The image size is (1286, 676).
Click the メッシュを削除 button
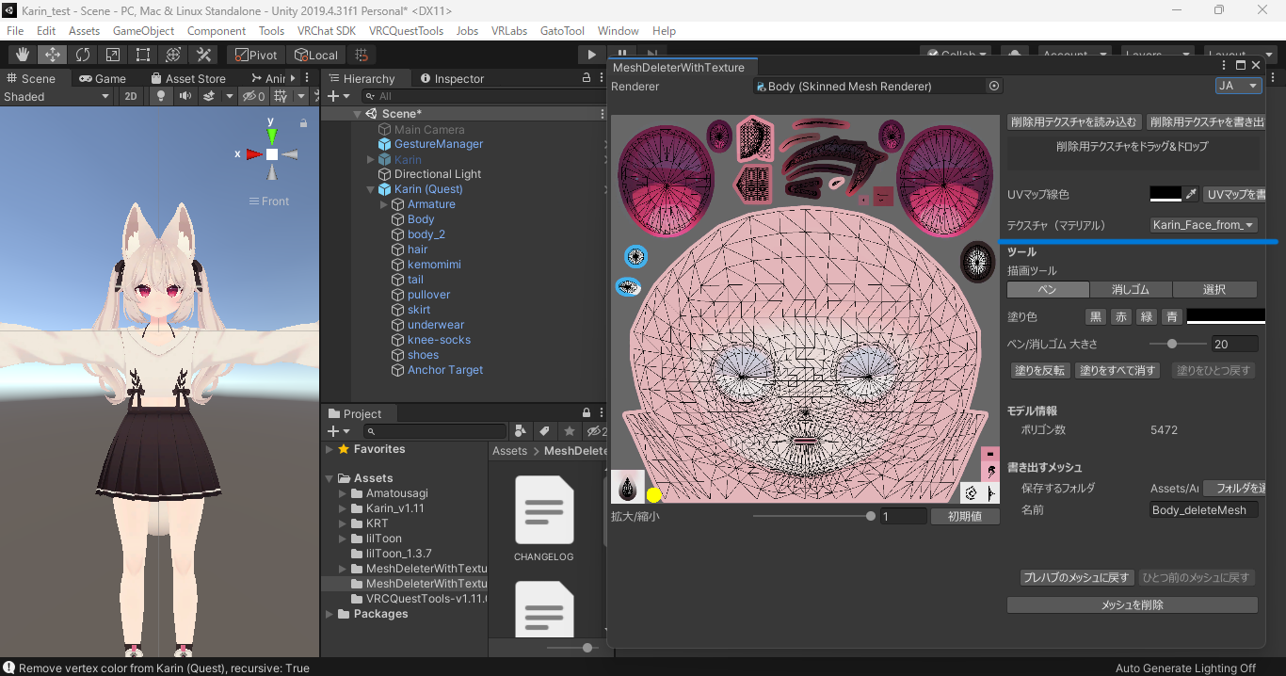pyautogui.click(x=1132, y=604)
